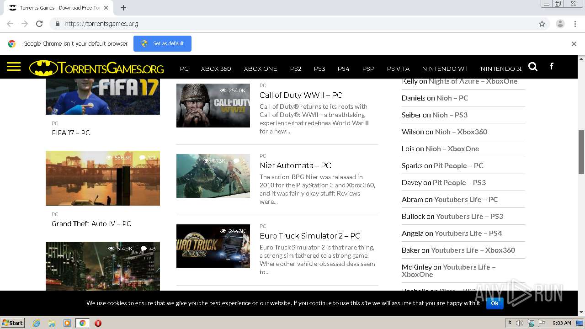Open Nier Automata – PC article
585x329 pixels.
coord(295,165)
